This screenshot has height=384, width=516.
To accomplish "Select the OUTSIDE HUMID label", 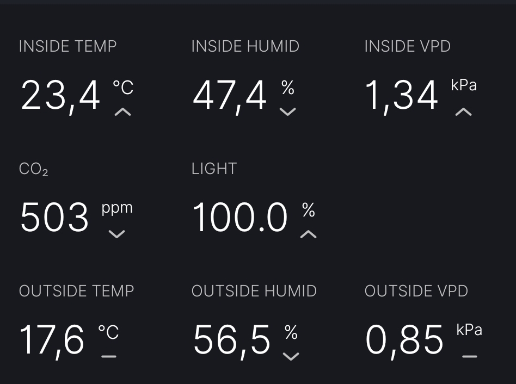I will [254, 291].
